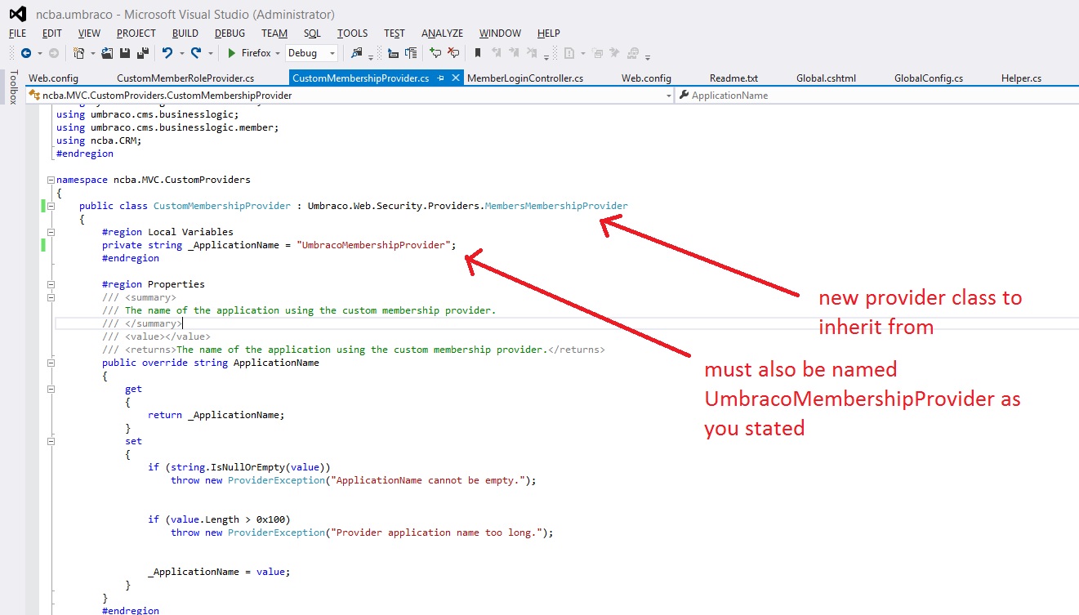Open the redo history dropdown arrow
This screenshot has width=1079, height=615.
[x=210, y=54]
